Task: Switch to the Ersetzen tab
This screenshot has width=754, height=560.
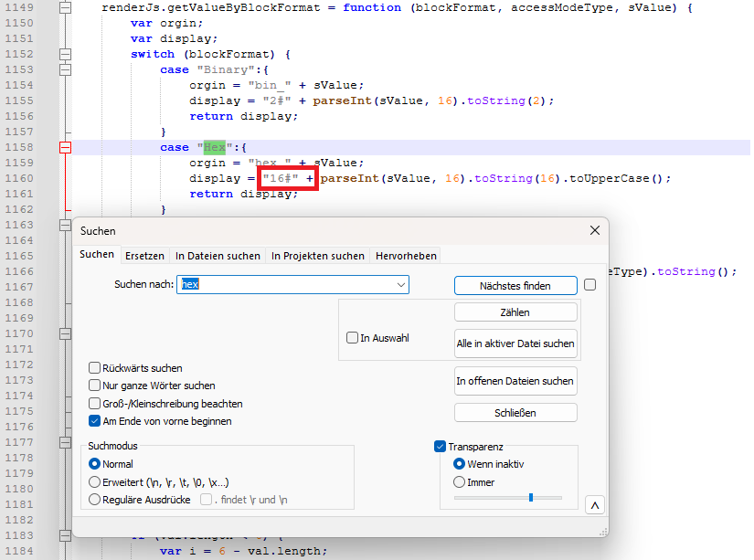Action: click(144, 256)
